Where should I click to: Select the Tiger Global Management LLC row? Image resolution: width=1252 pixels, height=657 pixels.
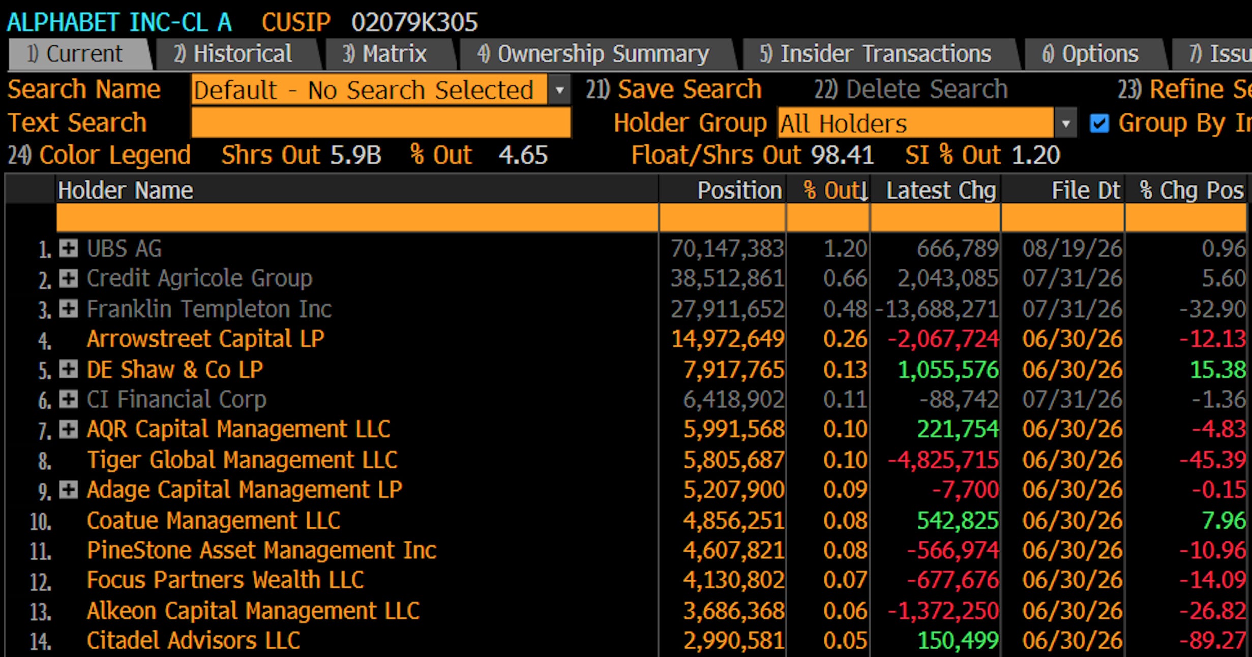pos(625,460)
